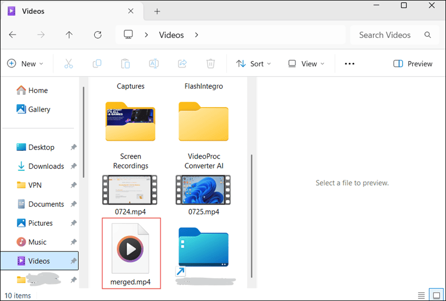This screenshot has height=301, width=446.
Task: Select the 0725.mp4 video thumbnail
Action: pos(203,190)
